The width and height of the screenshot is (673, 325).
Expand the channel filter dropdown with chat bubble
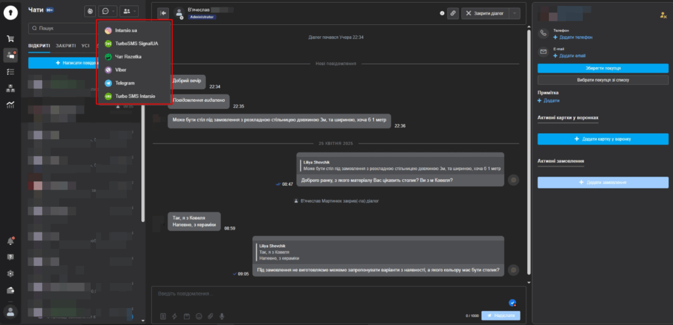(x=108, y=11)
